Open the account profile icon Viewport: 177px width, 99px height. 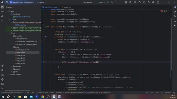click(x=158, y=2)
